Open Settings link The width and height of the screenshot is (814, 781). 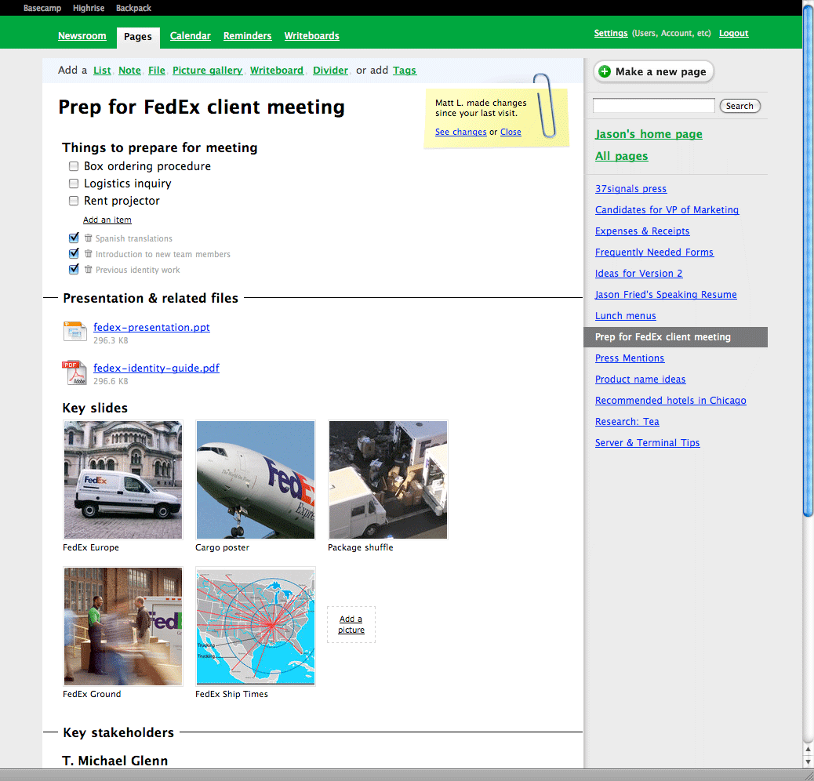pos(611,33)
